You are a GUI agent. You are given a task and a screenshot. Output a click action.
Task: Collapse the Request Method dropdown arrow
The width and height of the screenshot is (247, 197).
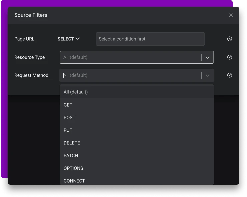207,75
